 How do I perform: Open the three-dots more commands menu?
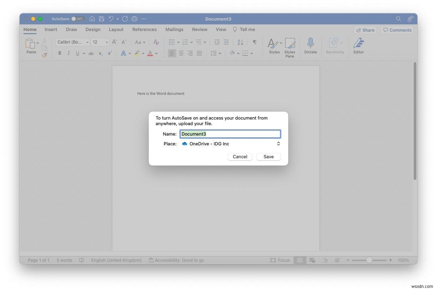point(144,19)
